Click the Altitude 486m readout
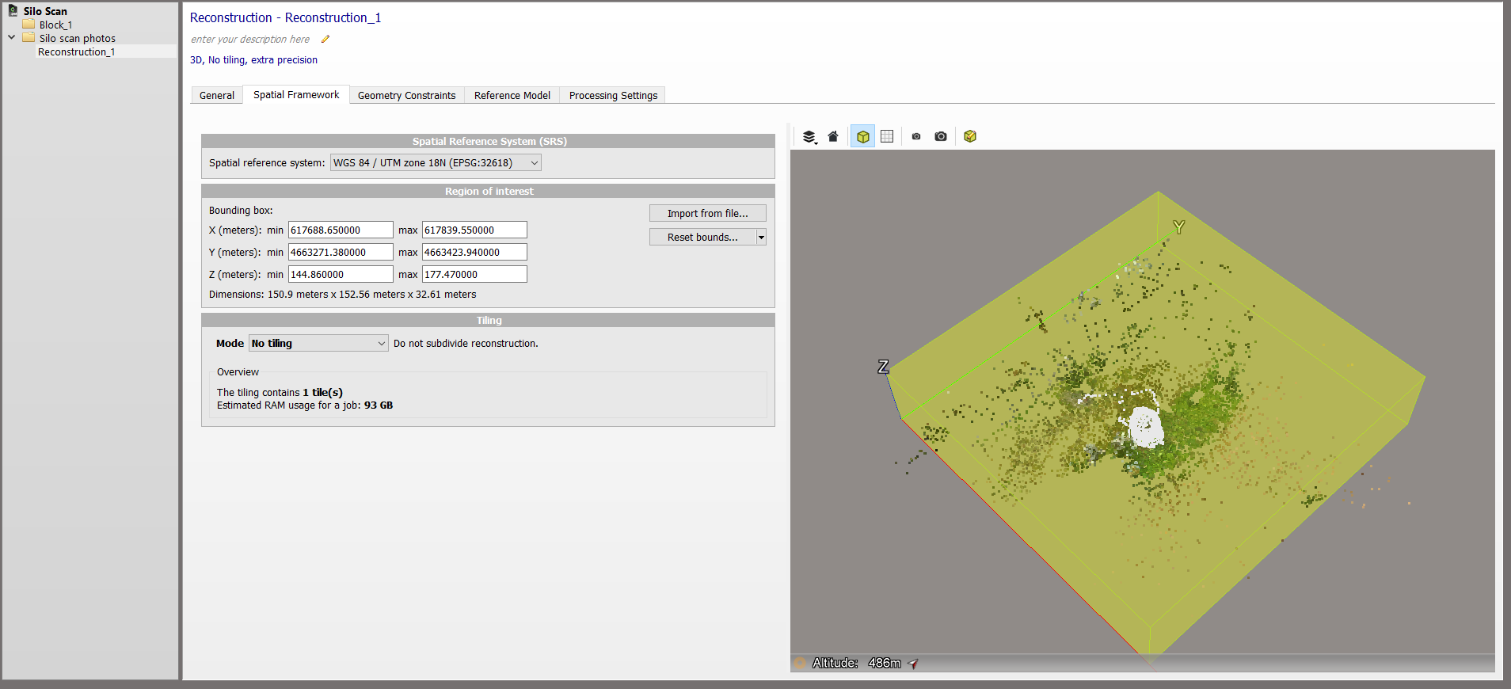1511x689 pixels. tap(857, 663)
